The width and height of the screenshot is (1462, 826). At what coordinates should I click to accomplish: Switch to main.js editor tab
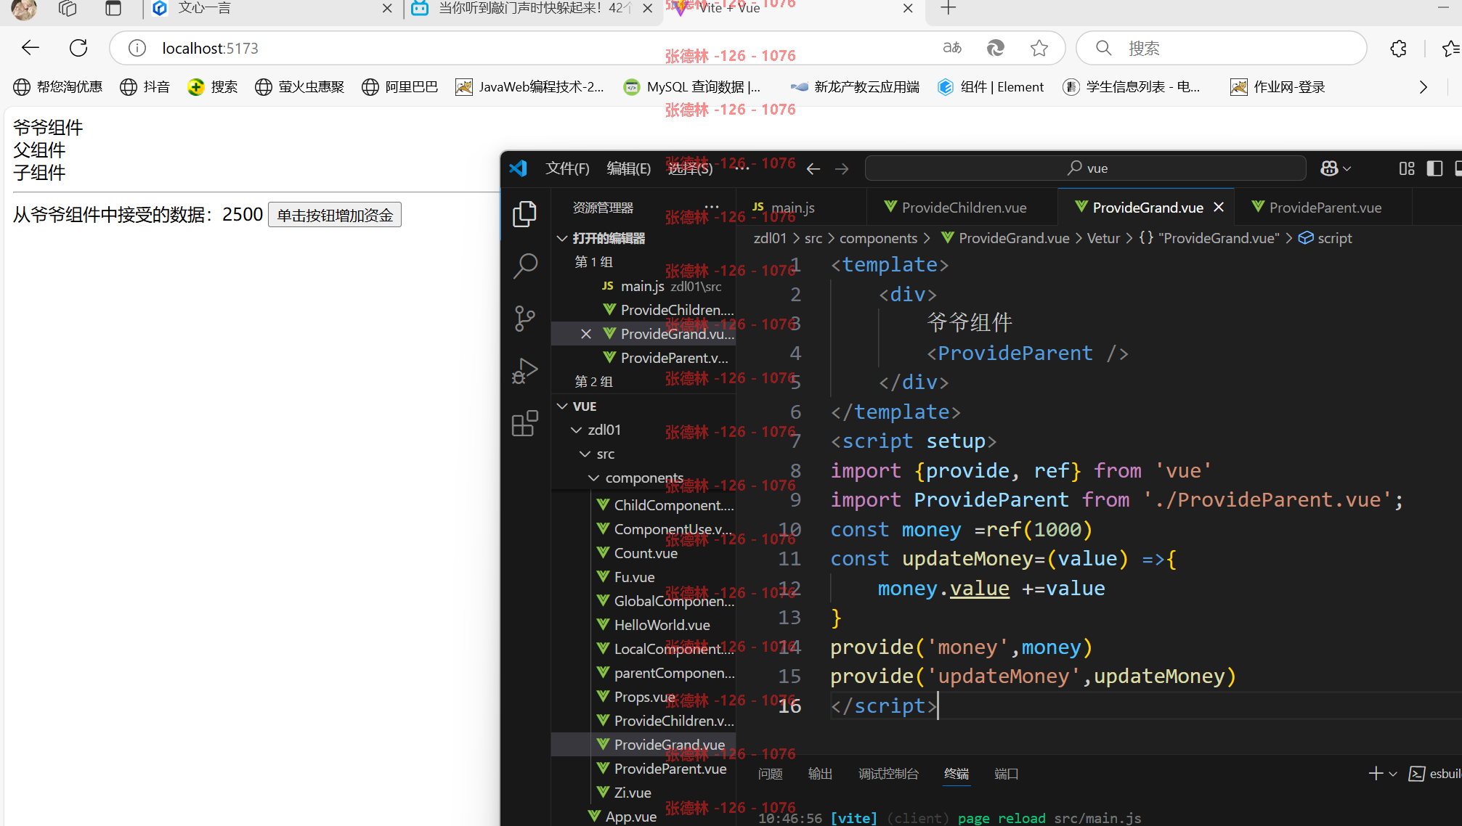click(x=801, y=208)
